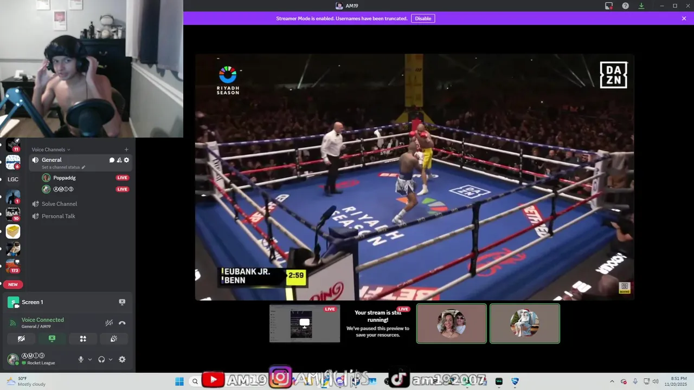Click the second user's LIVE badge

coord(123,189)
